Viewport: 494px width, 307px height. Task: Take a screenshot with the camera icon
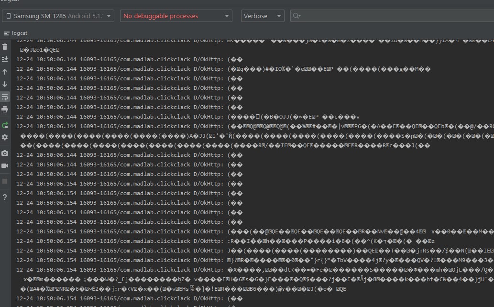[x=5, y=153]
